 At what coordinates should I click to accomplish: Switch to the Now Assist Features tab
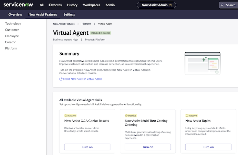tap(43, 14)
